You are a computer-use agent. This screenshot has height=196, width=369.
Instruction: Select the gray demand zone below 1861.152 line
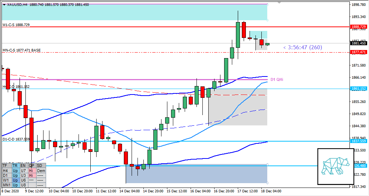coord(238,107)
